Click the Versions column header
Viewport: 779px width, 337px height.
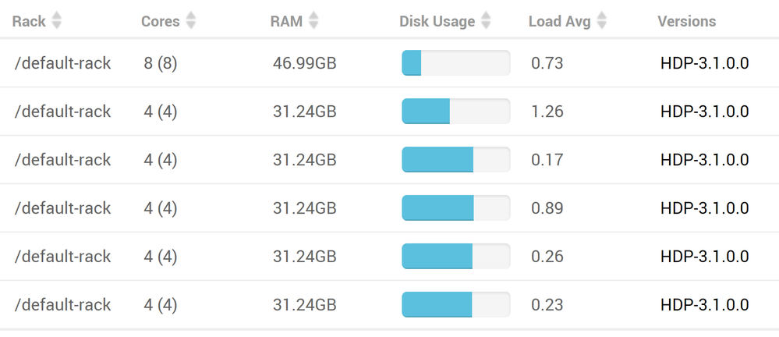click(x=686, y=21)
